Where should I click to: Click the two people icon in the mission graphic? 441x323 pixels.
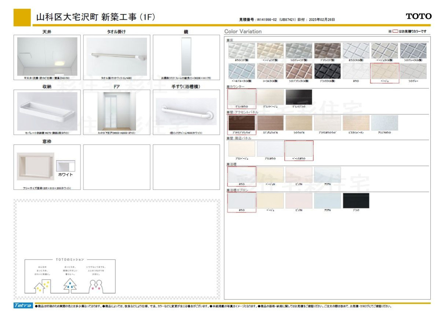click(x=97, y=286)
